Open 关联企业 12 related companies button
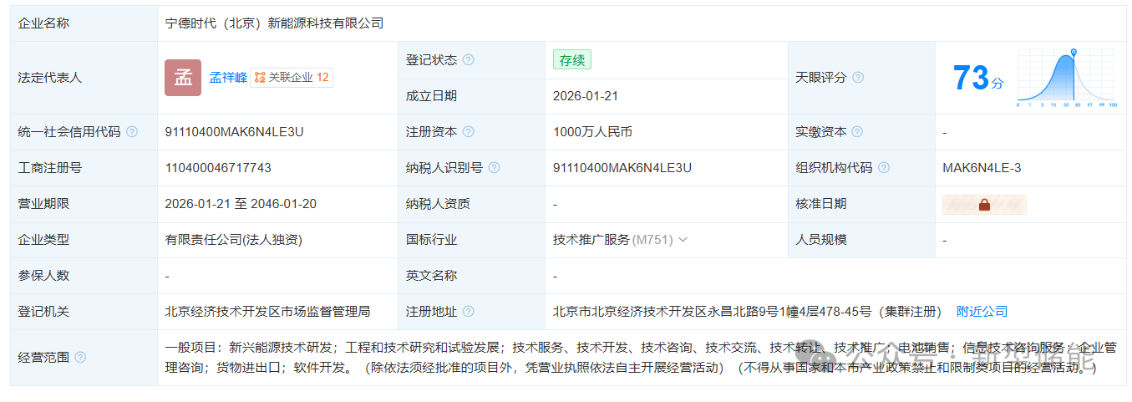The height and width of the screenshot is (402, 1132). [x=292, y=78]
